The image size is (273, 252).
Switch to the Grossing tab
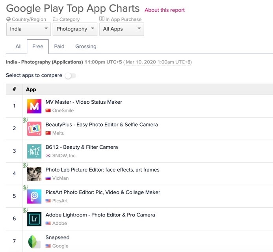(x=85, y=47)
